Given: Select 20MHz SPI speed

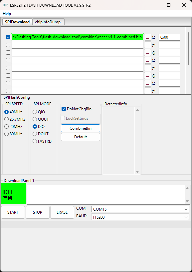Looking at the screenshot, I should point(13,127).
